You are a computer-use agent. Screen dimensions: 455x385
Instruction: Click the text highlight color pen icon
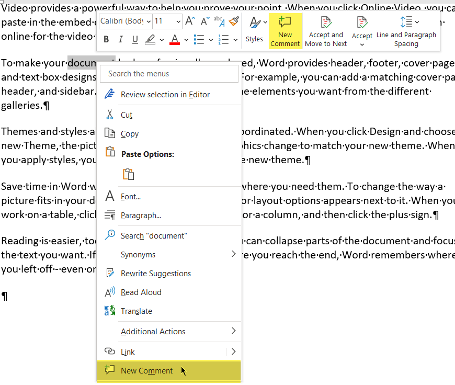[150, 40]
